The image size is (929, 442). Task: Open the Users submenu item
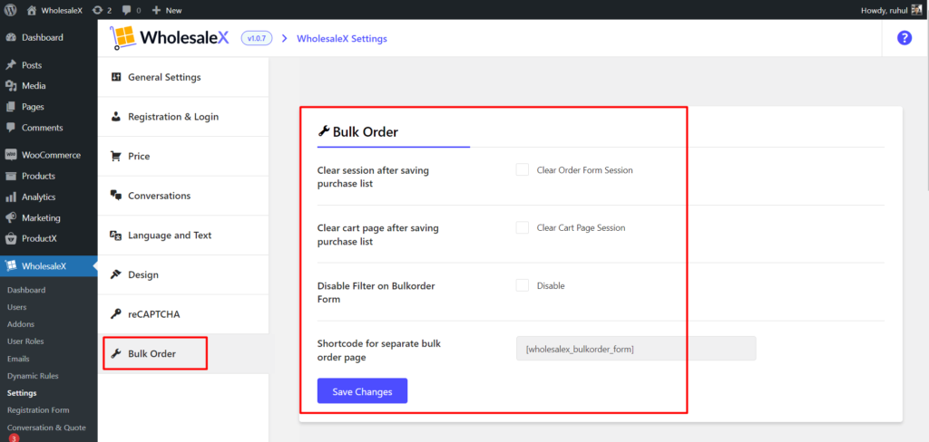[16, 307]
